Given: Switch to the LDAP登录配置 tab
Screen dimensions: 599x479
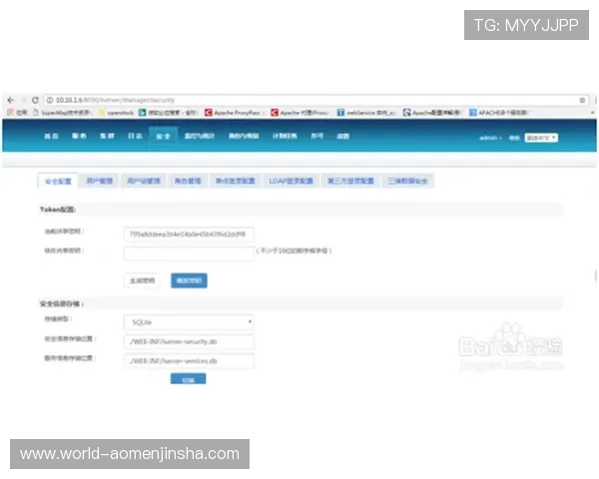Looking at the screenshot, I should coord(292,182).
